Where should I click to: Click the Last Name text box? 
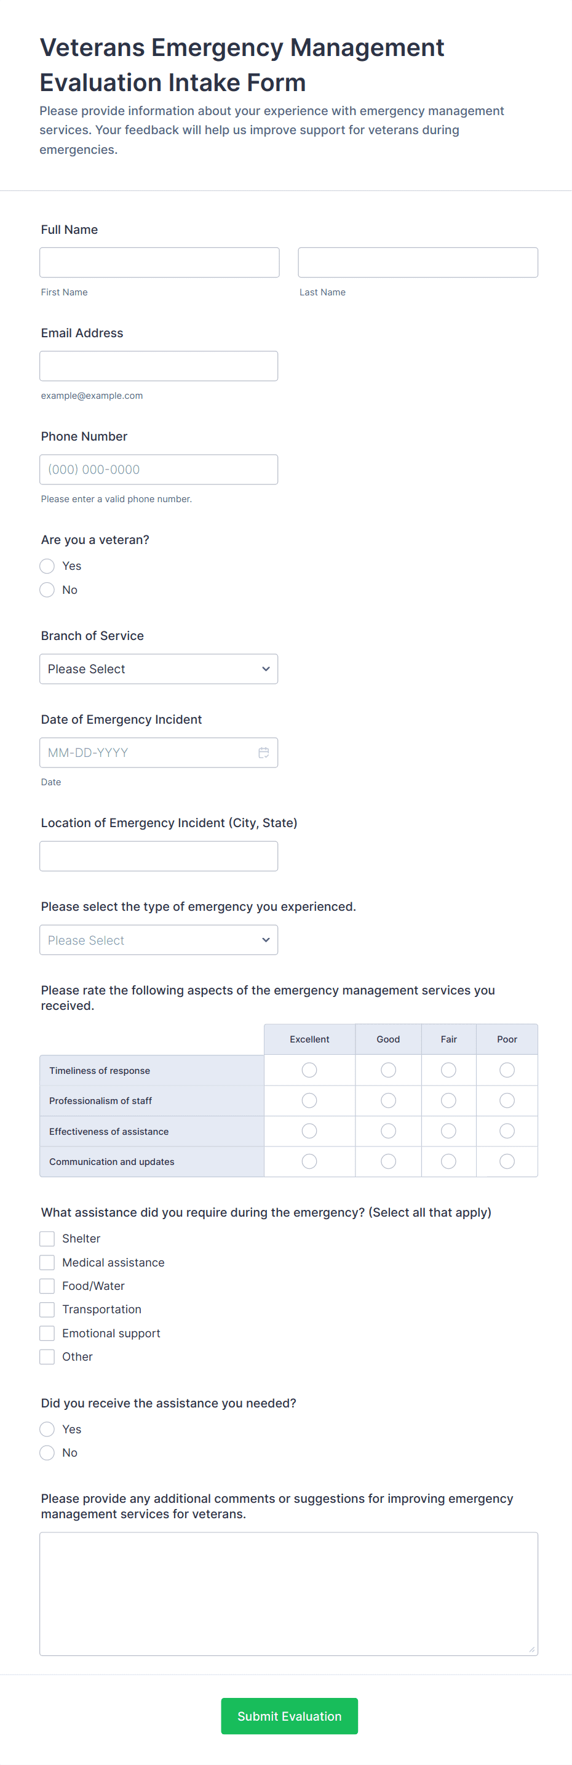coord(418,262)
